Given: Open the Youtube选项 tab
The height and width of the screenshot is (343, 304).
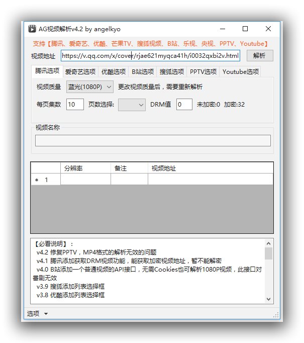Looking at the screenshot, I should coord(240,71).
